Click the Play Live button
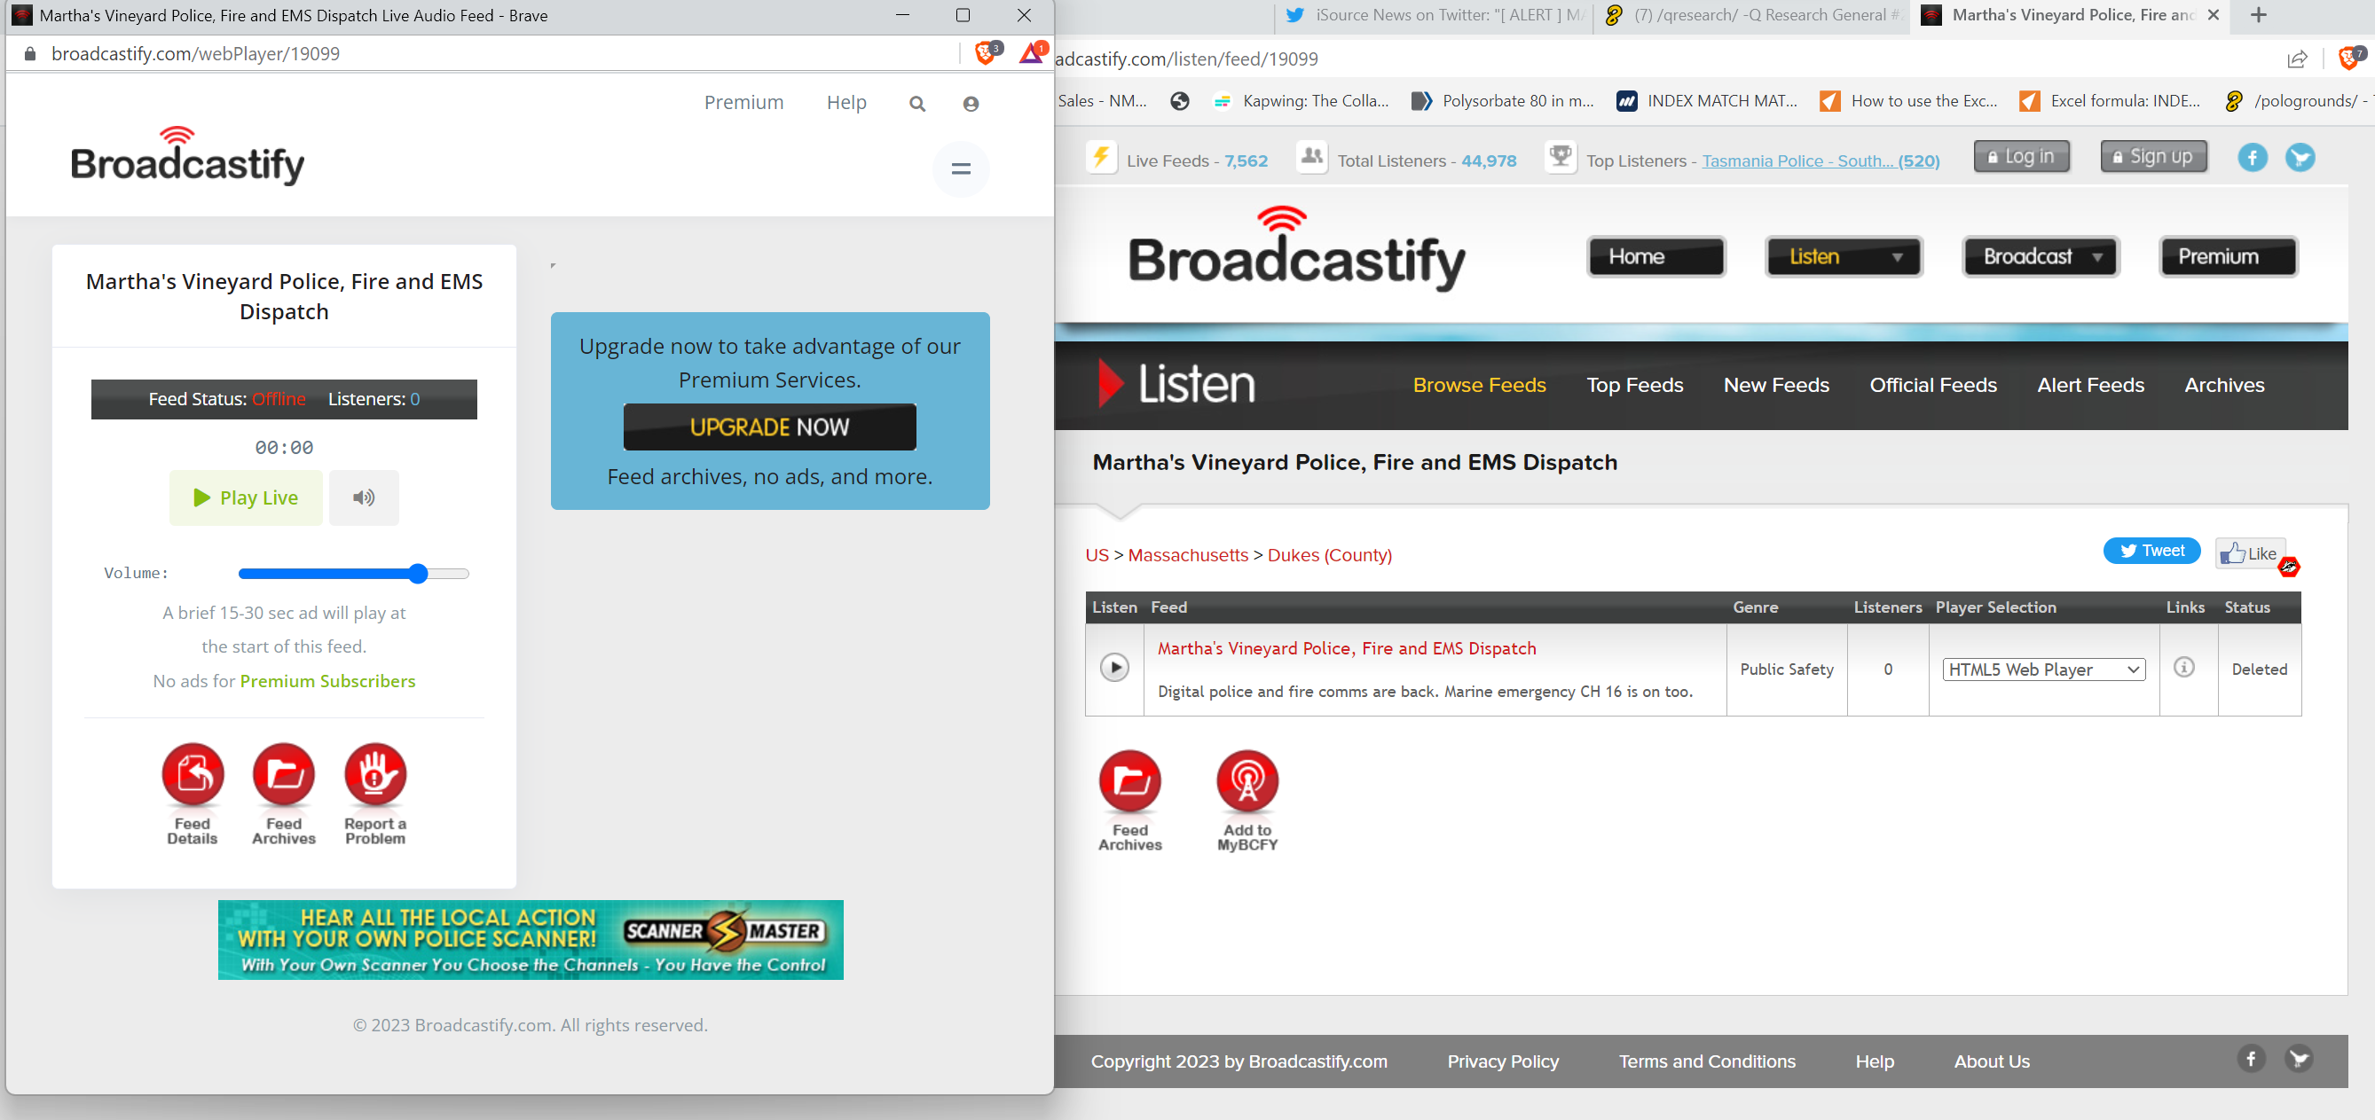The height and width of the screenshot is (1120, 2375). click(x=246, y=497)
